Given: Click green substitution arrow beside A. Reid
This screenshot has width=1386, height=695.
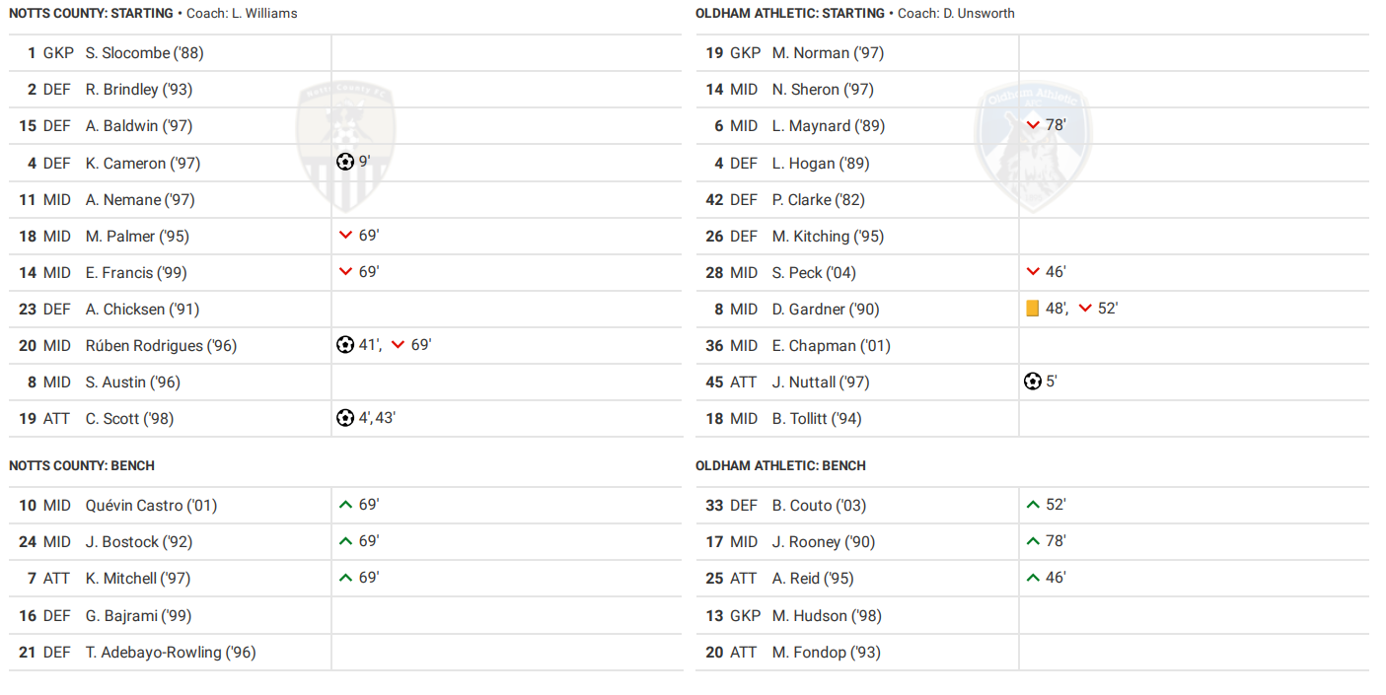Looking at the screenshot, I should (x=1033, y=578).
